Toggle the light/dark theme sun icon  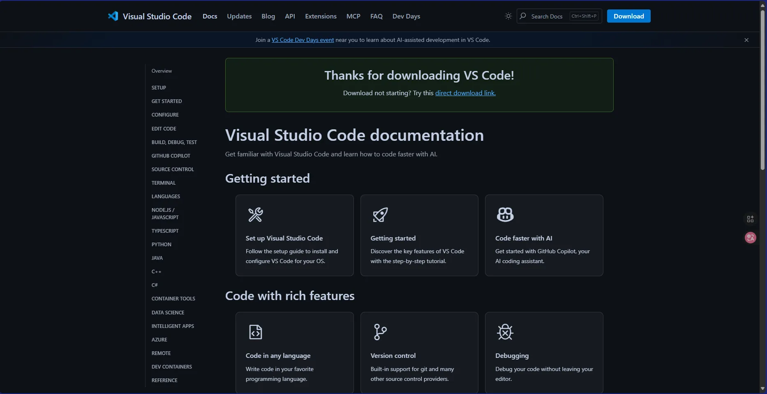tap(508, 16)
